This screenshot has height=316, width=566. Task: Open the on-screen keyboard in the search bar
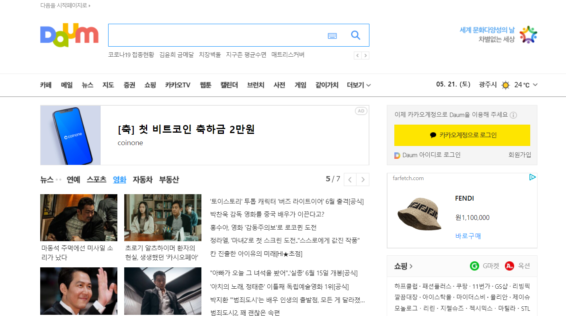pyautogui.click(x=332, y=35)
